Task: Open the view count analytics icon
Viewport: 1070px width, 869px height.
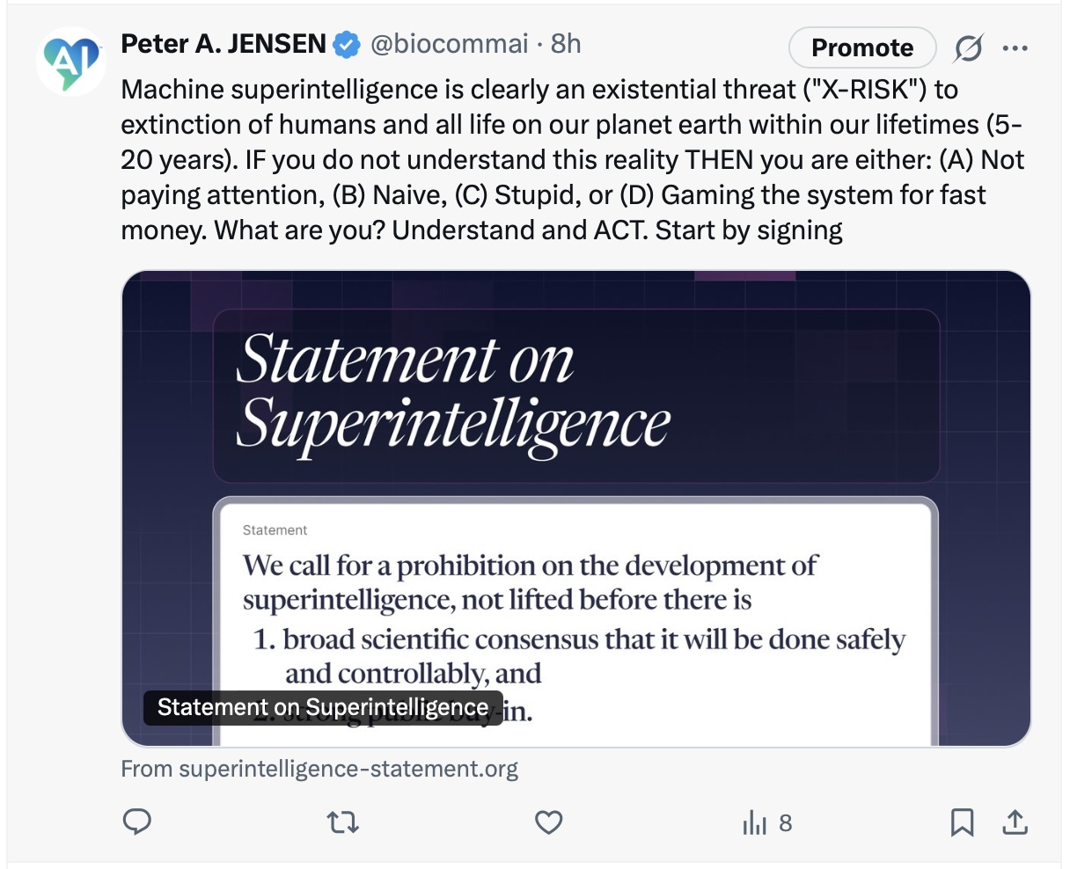Action: tap(755, 823)
